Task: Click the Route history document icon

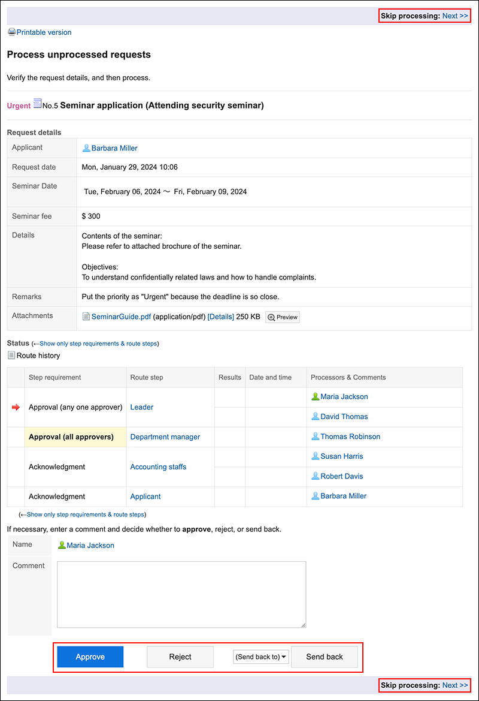Action: click(x=11, y=356)
